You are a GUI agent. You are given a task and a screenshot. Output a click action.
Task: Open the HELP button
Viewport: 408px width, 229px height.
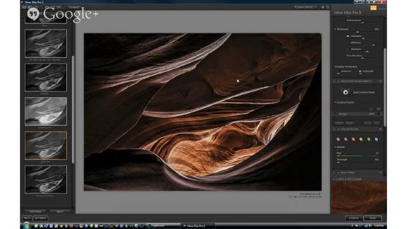(27, 218)
